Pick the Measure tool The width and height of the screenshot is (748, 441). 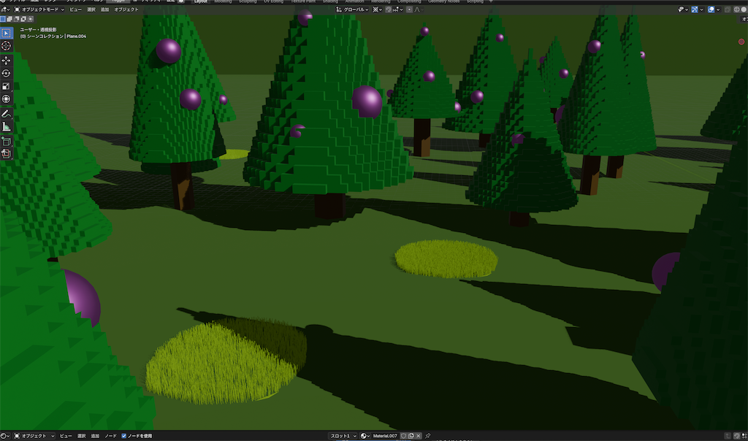(6, 127)
